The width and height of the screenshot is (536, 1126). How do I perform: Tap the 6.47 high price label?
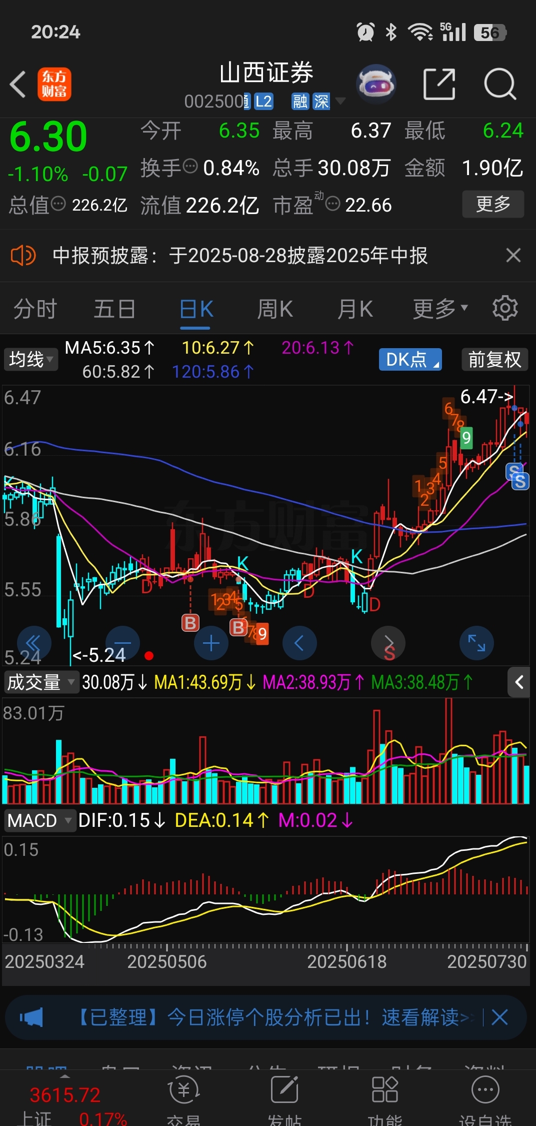tap(486, 396)
